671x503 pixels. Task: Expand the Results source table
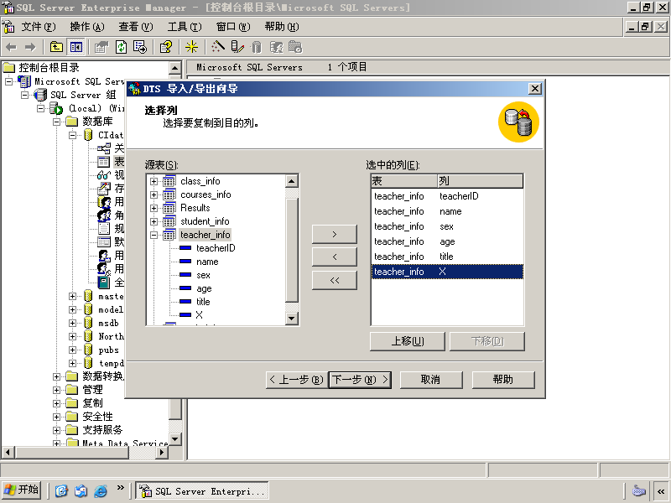[153, 208]
